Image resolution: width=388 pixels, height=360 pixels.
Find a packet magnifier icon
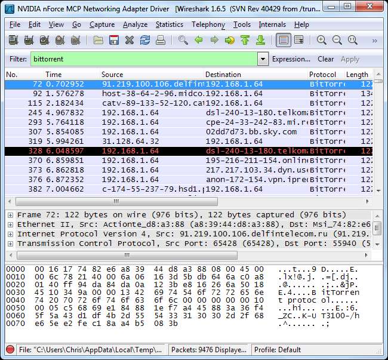[x=183, y=40]
